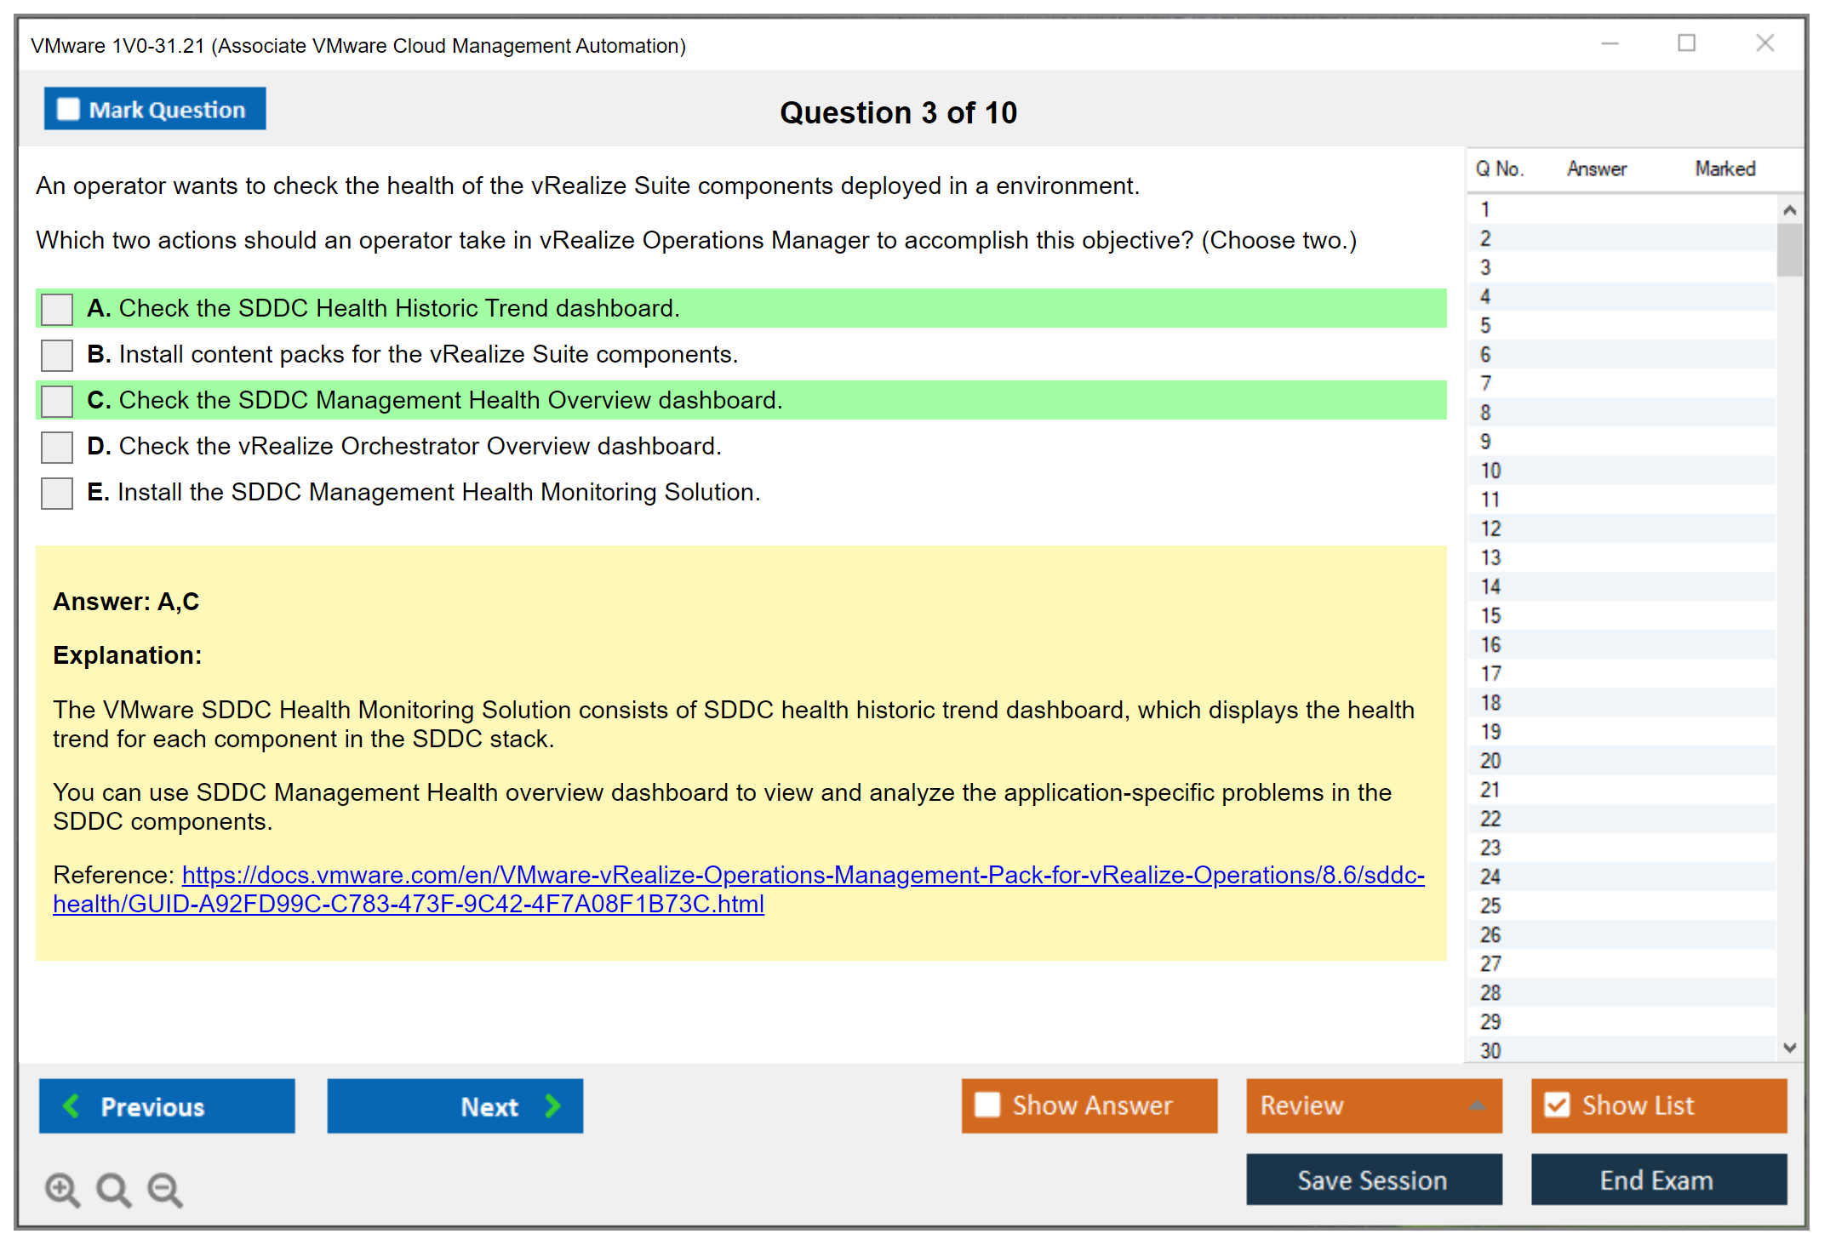Click the question list scrollbar thumb
This screenshot has width=1830, height=1251.
(1789, 249)
